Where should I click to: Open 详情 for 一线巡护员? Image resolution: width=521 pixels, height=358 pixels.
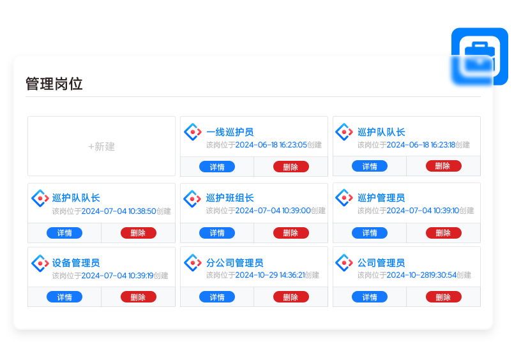click(x=217, y=167)
